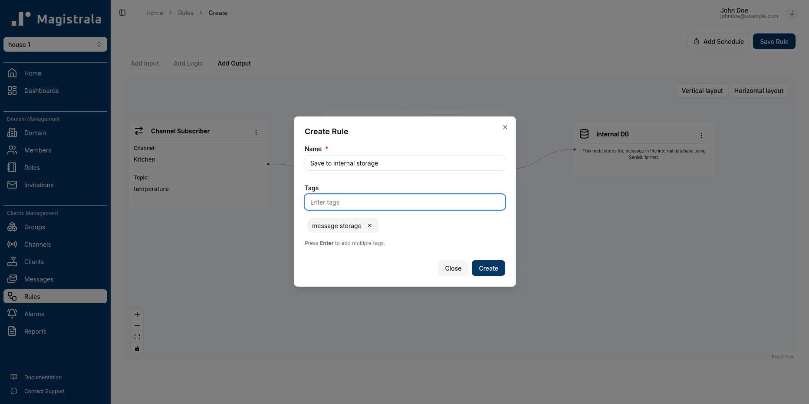Open Channel Subscriber node options menu
The height and width of the screenshot is (404, 809).
click(x=256, y=132)
